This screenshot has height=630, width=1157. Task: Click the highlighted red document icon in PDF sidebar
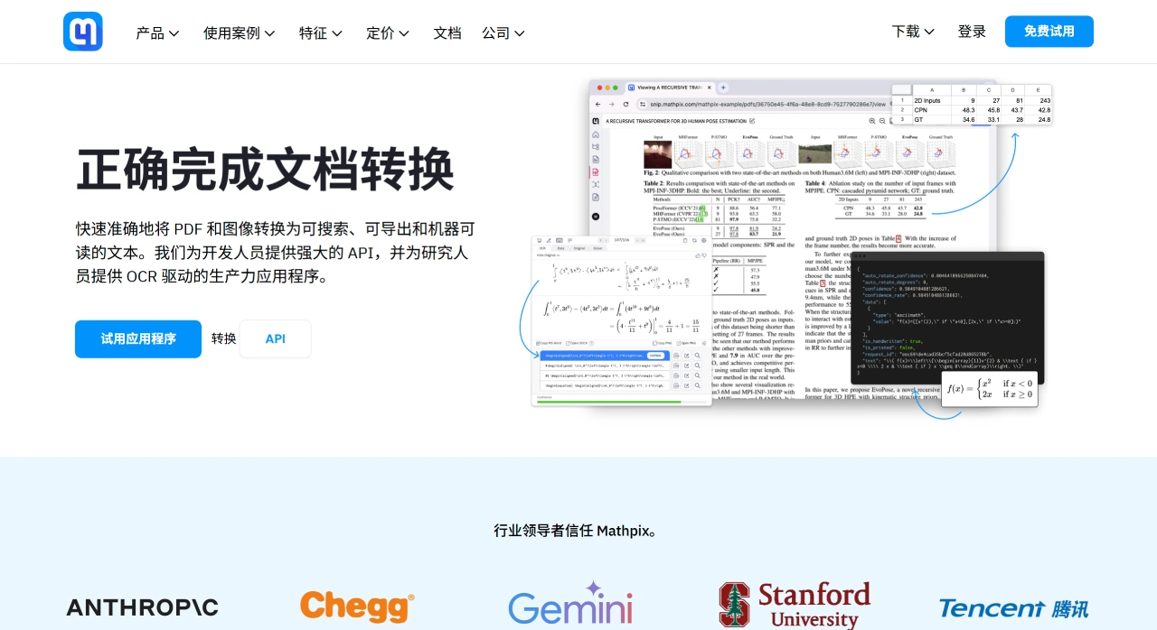tap(596, 171)
